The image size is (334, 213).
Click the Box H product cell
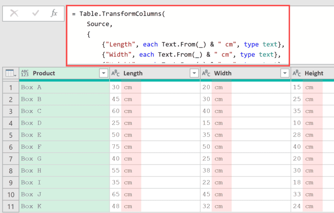[x=64, y=171]
